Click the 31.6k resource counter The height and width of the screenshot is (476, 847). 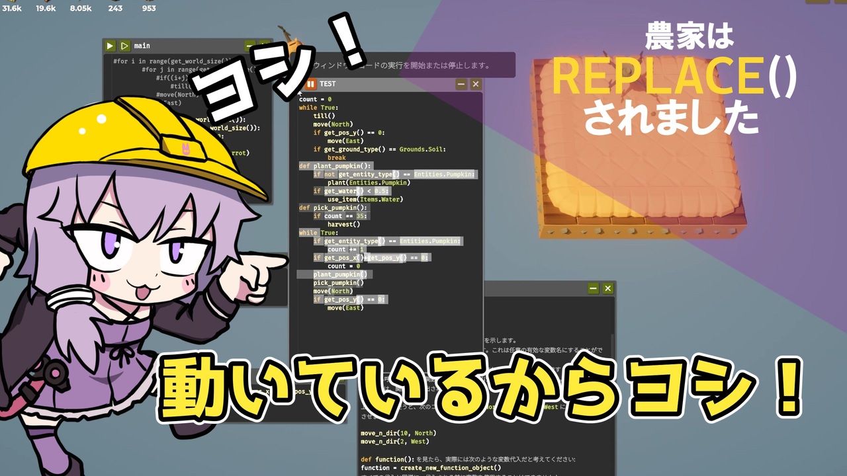pos(11,8)
